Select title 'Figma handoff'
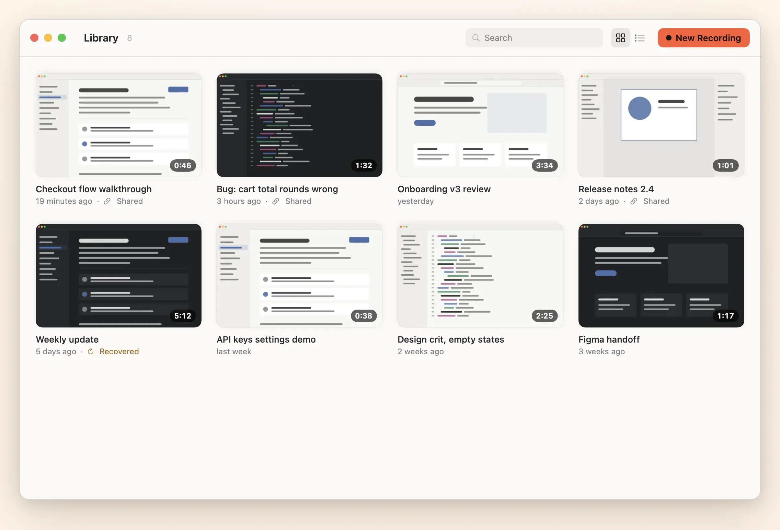The height and width of the screenshot is (530, 780). (609, 339)
